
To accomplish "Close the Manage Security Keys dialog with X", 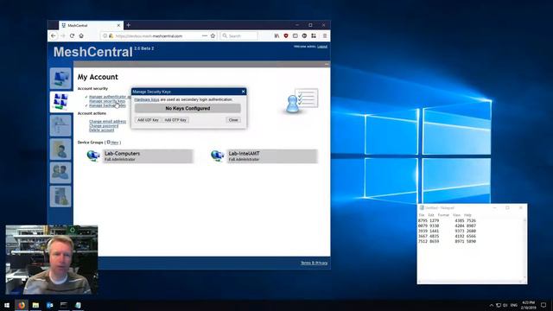I will click(x=243, y=92).
